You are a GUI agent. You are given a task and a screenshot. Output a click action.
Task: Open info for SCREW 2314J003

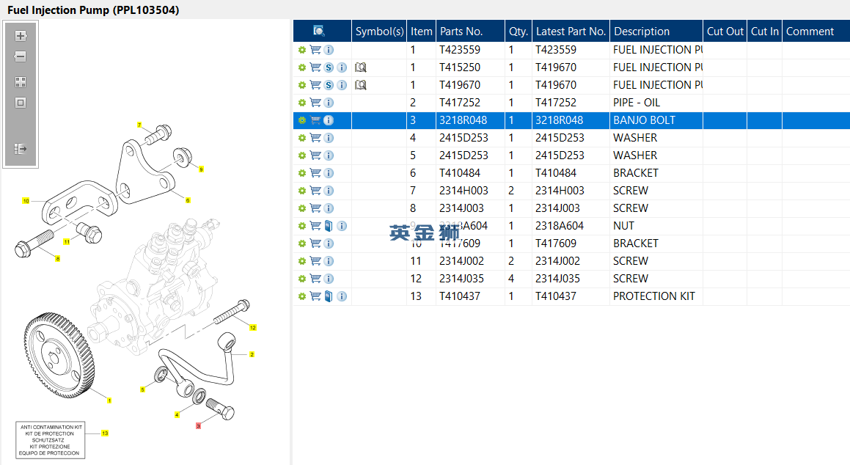[329, 208]
